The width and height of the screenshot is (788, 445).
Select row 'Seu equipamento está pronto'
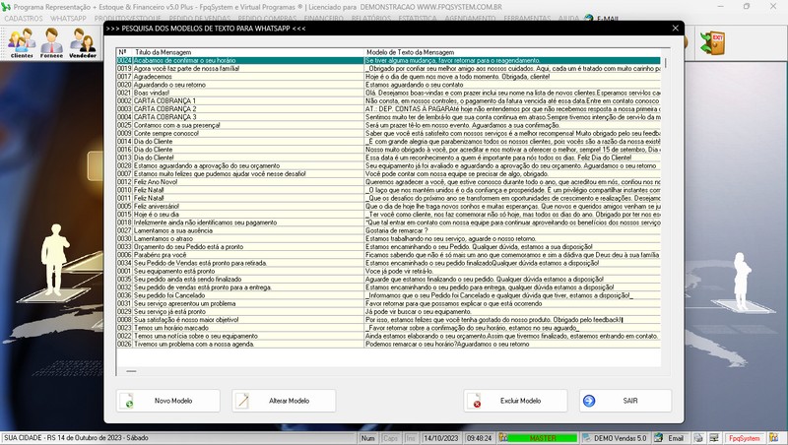(388, 271)
